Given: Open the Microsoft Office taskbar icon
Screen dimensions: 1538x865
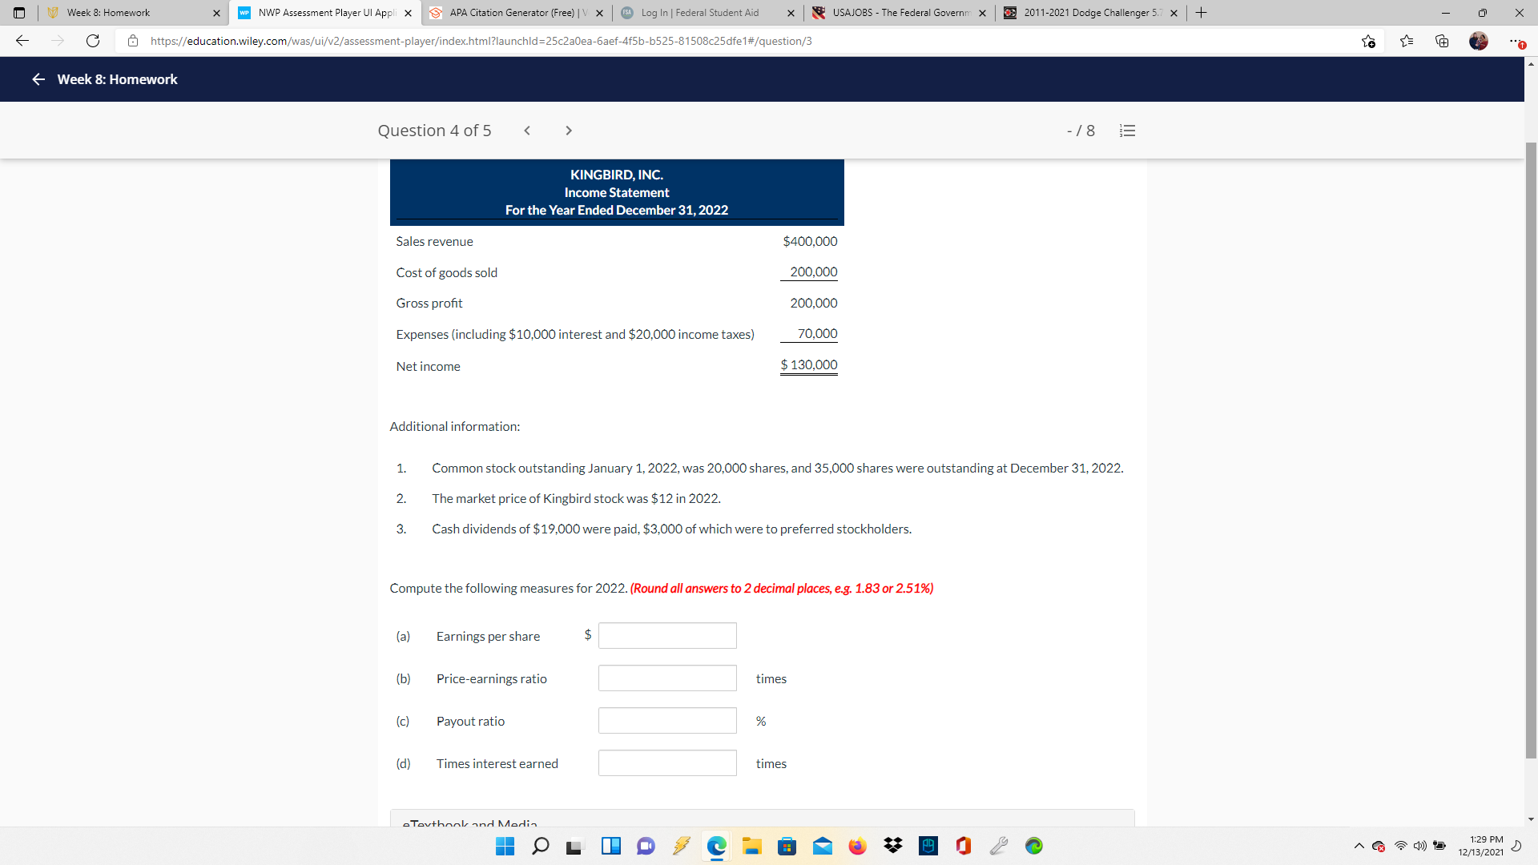Looking at the screenshot, I should point(964,846).
